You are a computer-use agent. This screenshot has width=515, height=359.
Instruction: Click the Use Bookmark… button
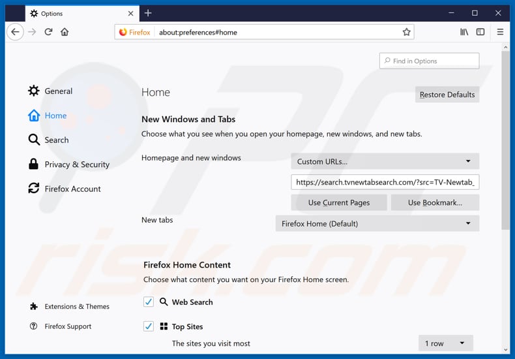[435, 202]
